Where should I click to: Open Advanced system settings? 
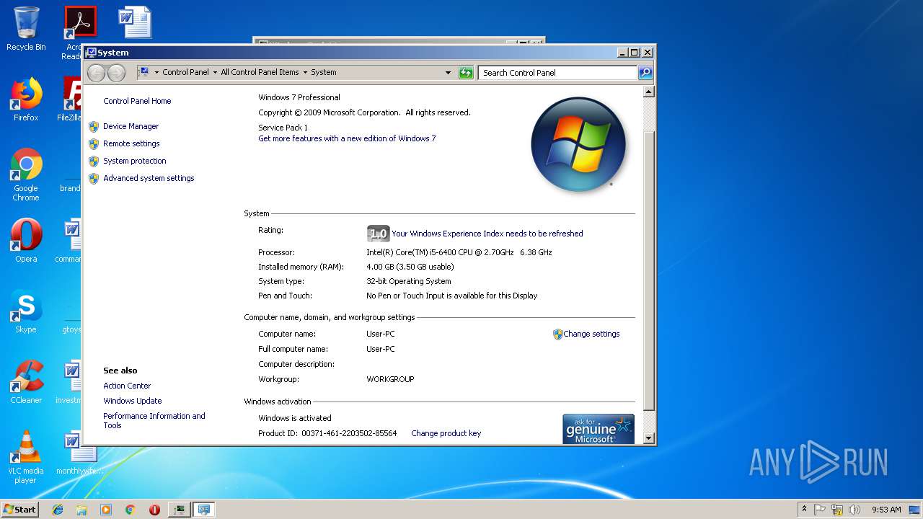(149, 178)
